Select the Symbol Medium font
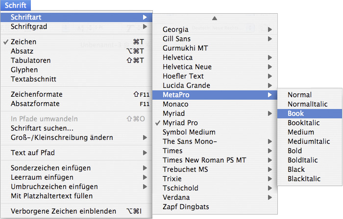This screenshot has width=343, height=219. point(215,132)
